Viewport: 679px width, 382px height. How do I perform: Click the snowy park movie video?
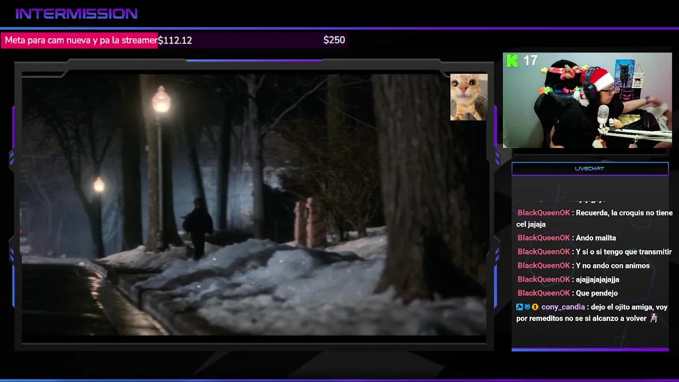tap(254, 205)
